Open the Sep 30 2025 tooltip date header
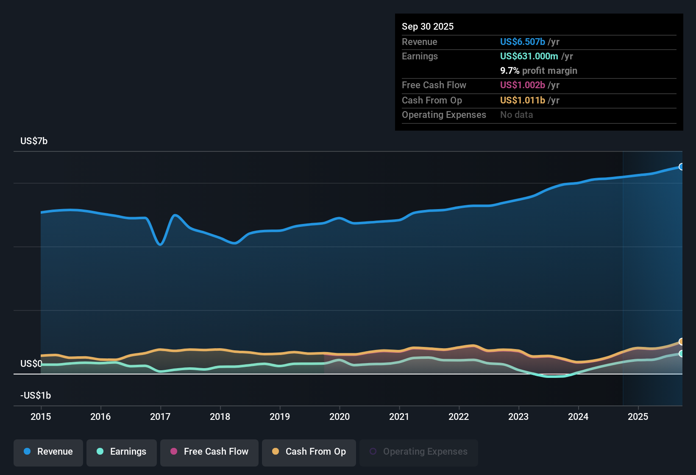 (x=428, y=26)
